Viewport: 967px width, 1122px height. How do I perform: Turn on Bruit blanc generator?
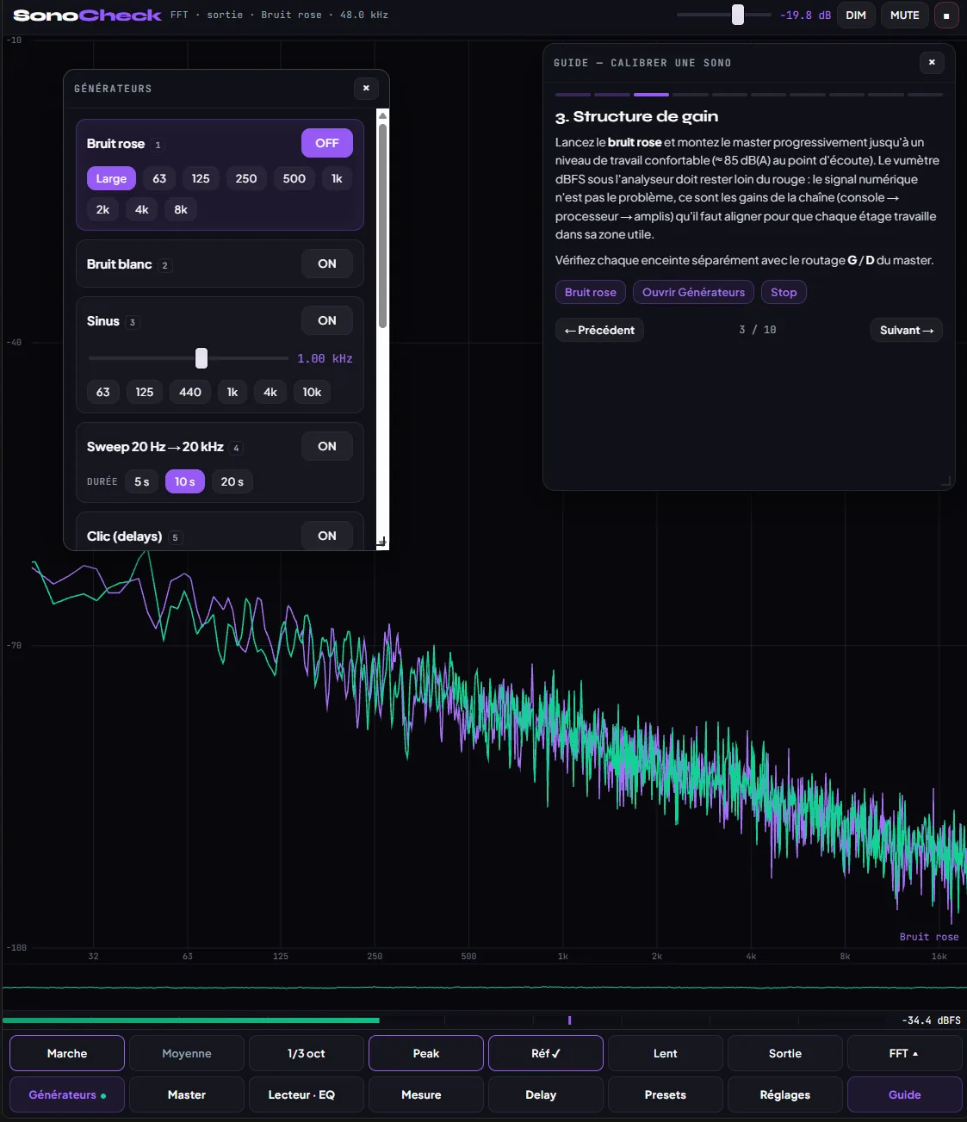point(327,263)
